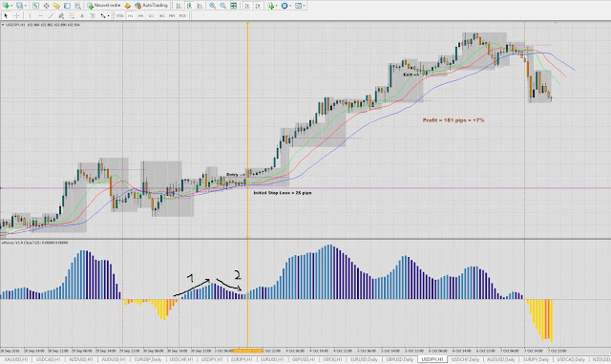Select the Text tool

[x=82, y=15]
